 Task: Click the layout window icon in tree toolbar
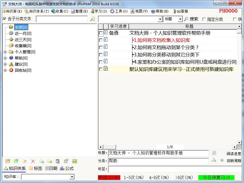point(58,161)
